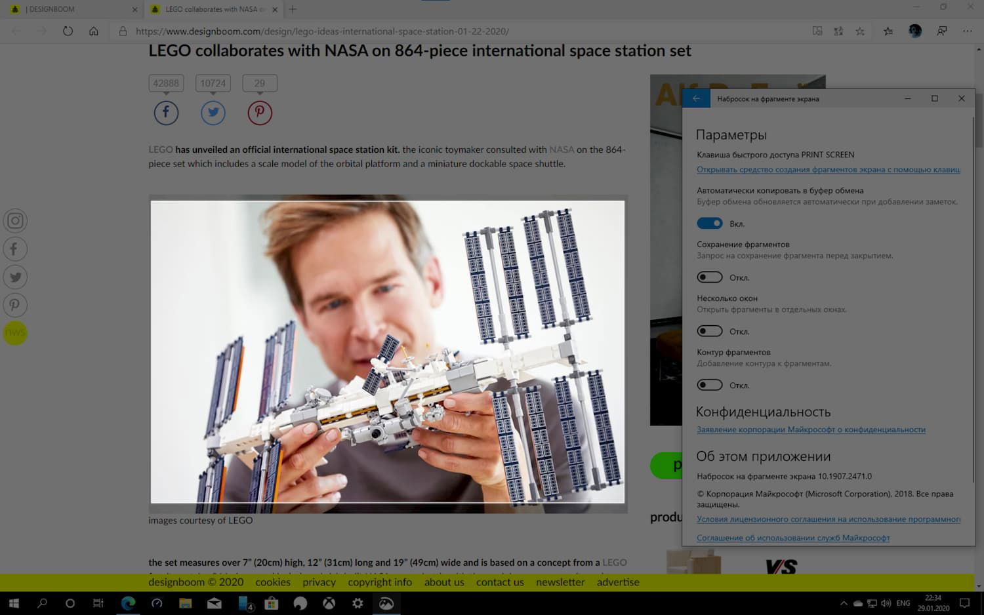
Task: Refresh the designboom page
Action: 68,31
